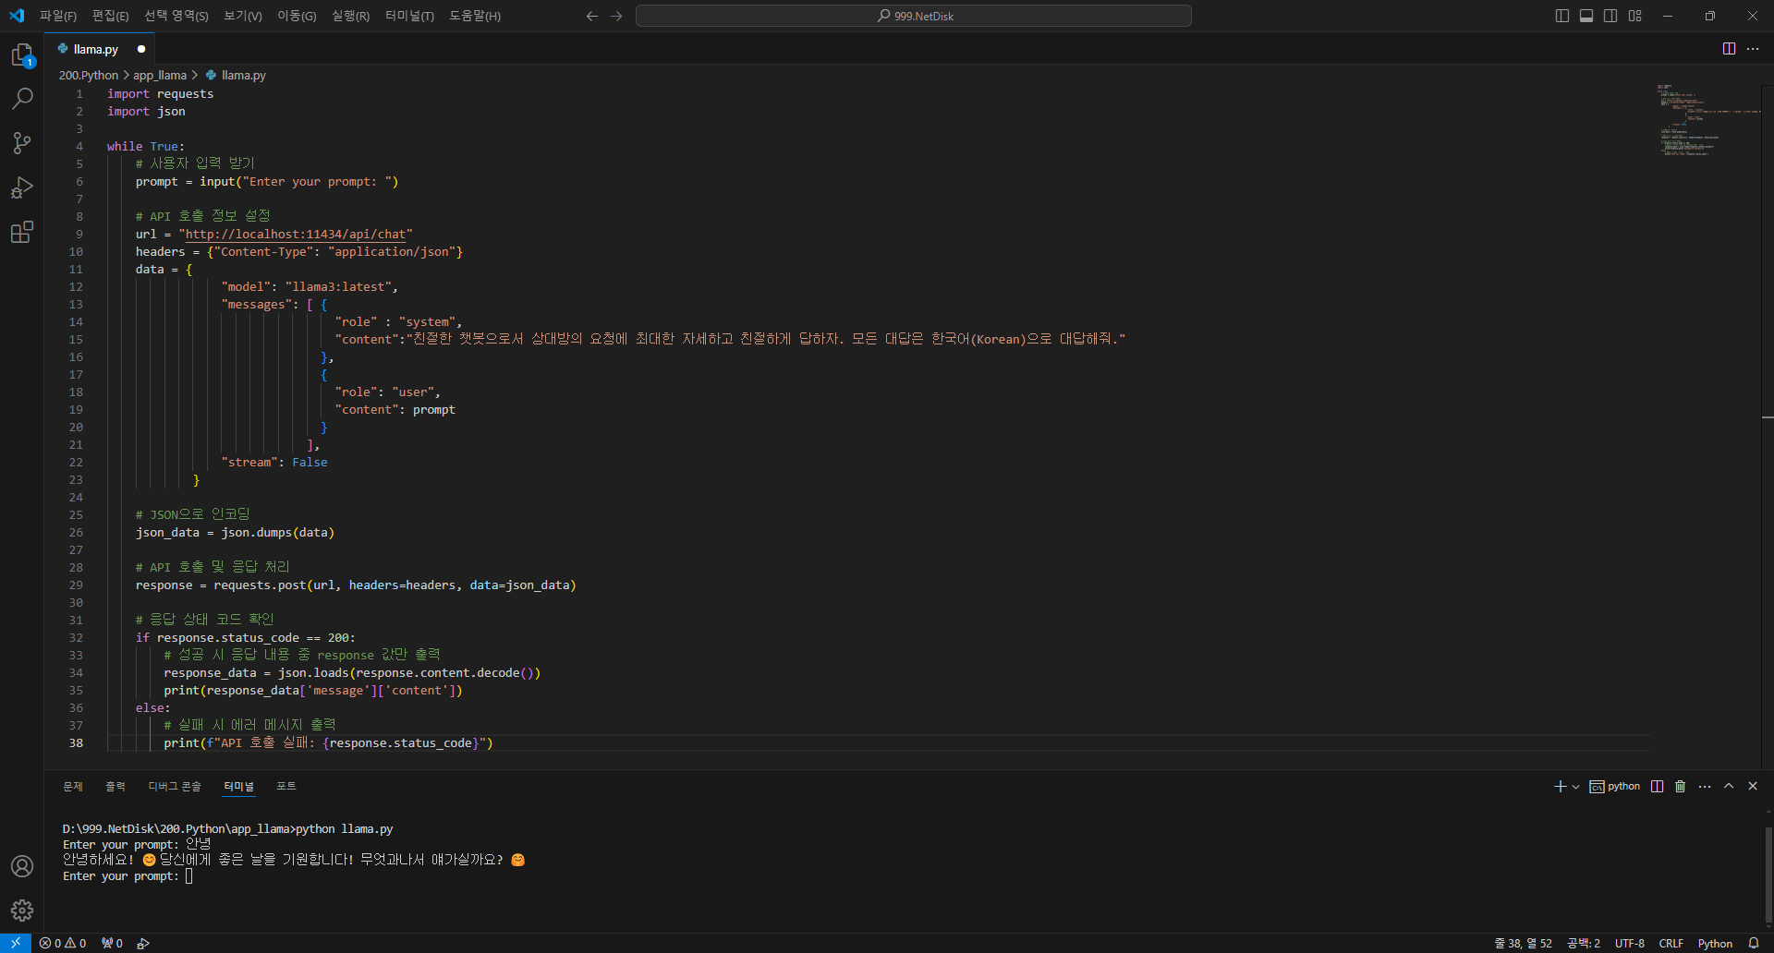Open the 선택 영역(S) menu
Image resolution: width=1774 pixels, height=953 pixels.
(176, 16)
